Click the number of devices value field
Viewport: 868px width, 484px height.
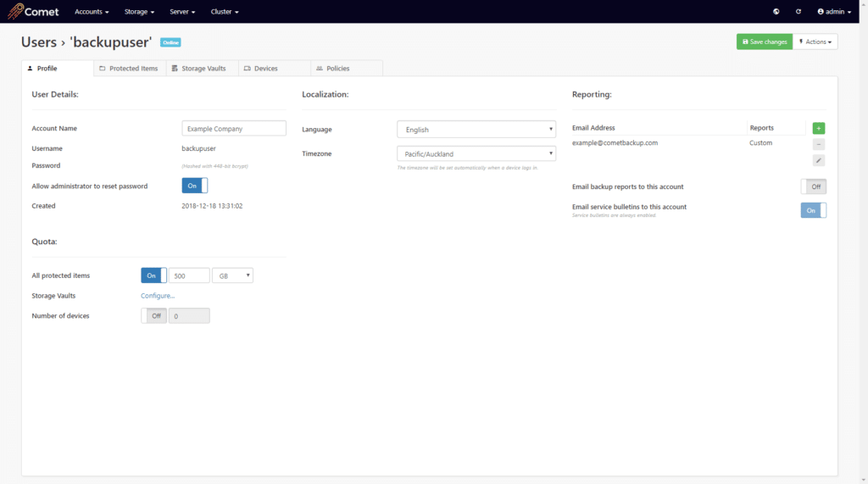pos(189,315)
